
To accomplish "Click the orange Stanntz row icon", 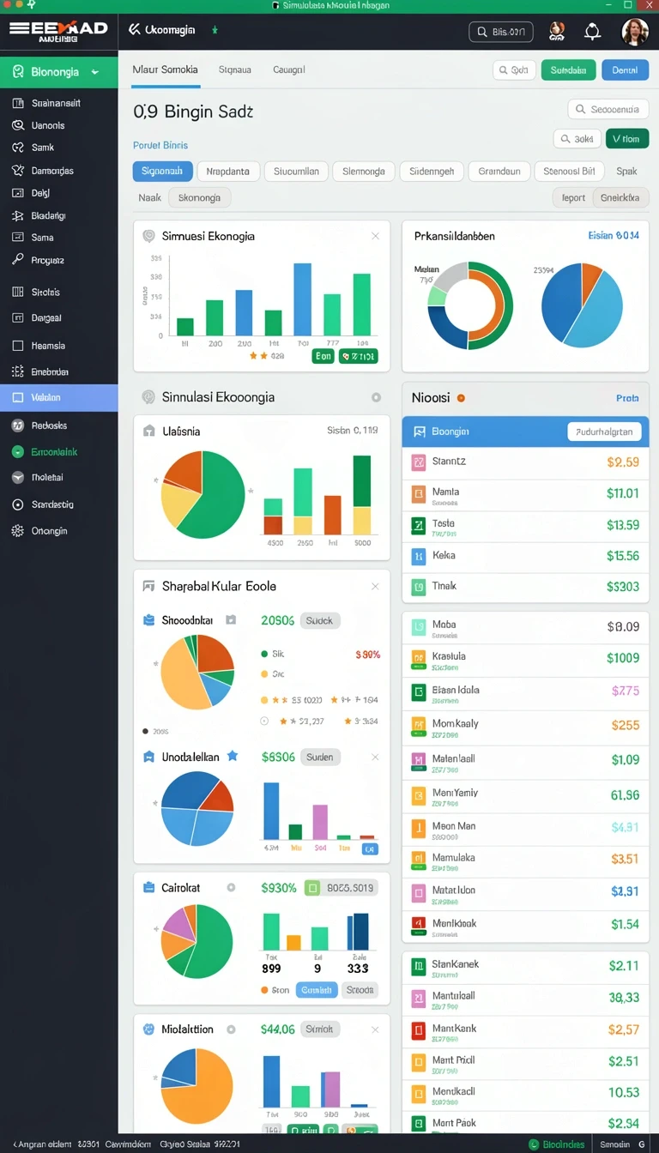I will click(419, 462).
